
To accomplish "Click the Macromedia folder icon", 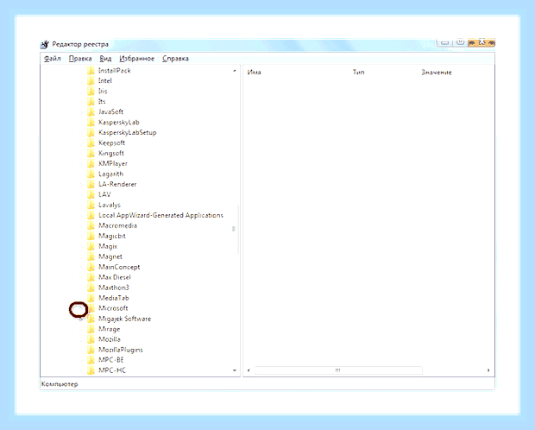I will [x=91, y=225].
